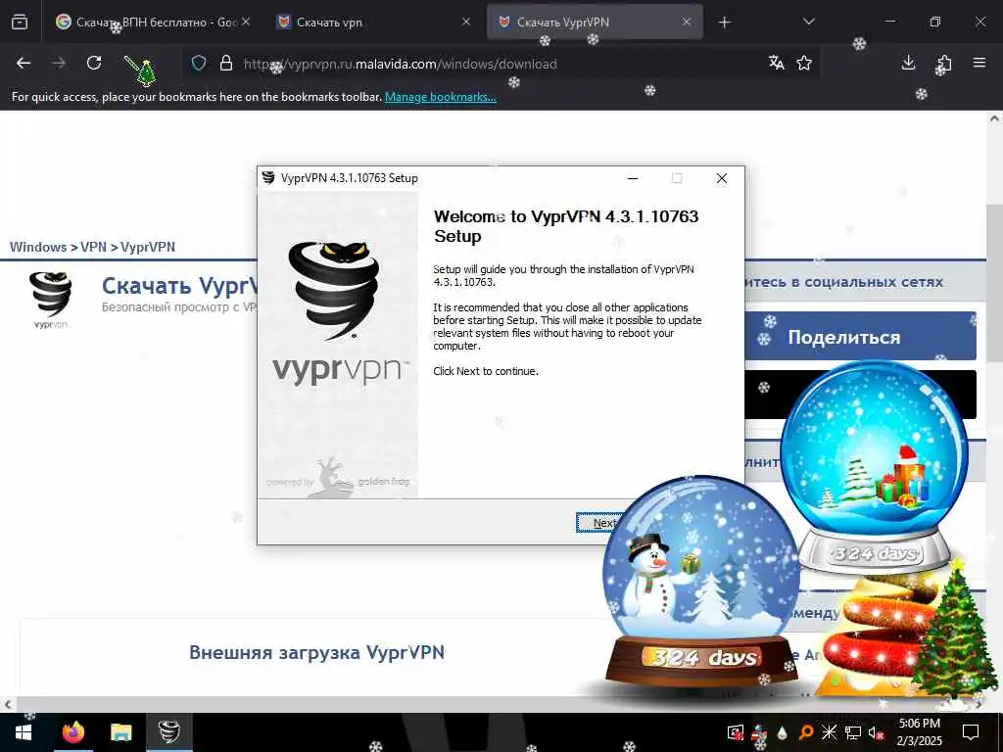Screen dimensions: 1003x752
Task: Open the Firefox hamburger menu
Action: 979,63
